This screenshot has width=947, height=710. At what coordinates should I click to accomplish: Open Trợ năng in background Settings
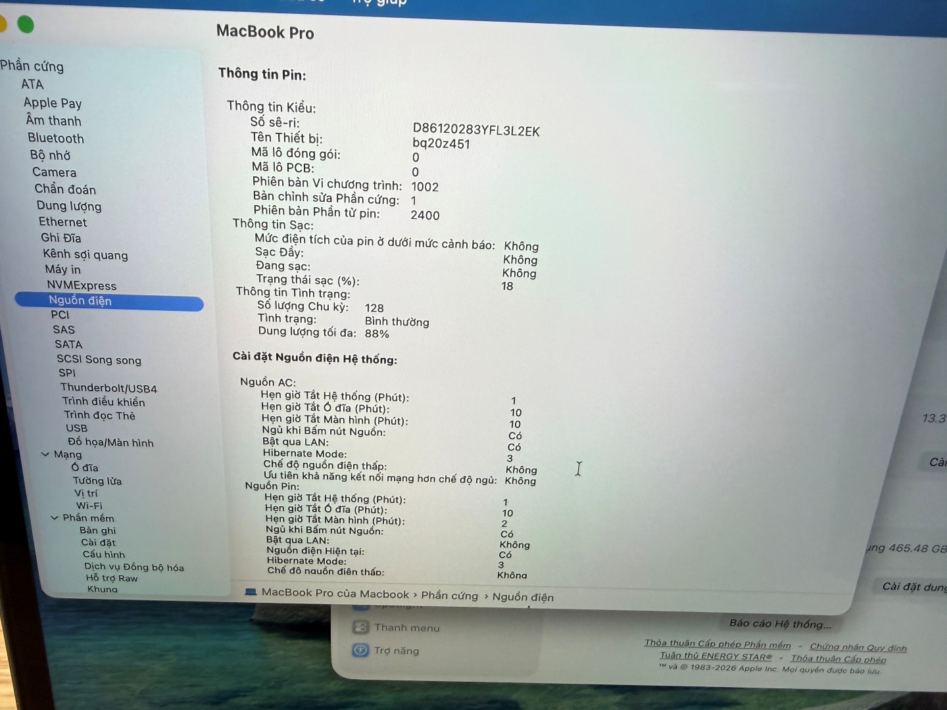(397, 651)
